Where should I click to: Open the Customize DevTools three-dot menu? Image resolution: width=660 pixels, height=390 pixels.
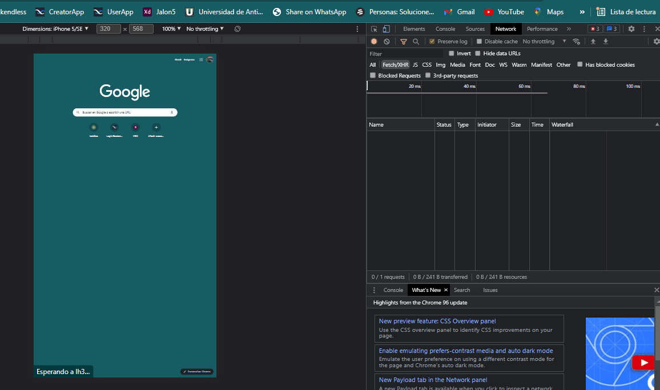tap(644, 29)
